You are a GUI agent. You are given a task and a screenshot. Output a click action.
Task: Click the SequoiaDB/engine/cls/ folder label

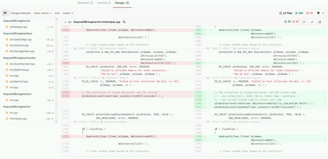tap(17, 21)
